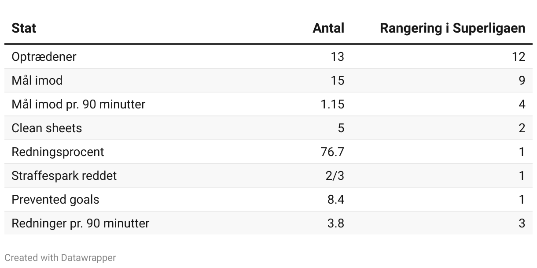
Task: Select the Mål imod row label
Action: tap(37, 80)
